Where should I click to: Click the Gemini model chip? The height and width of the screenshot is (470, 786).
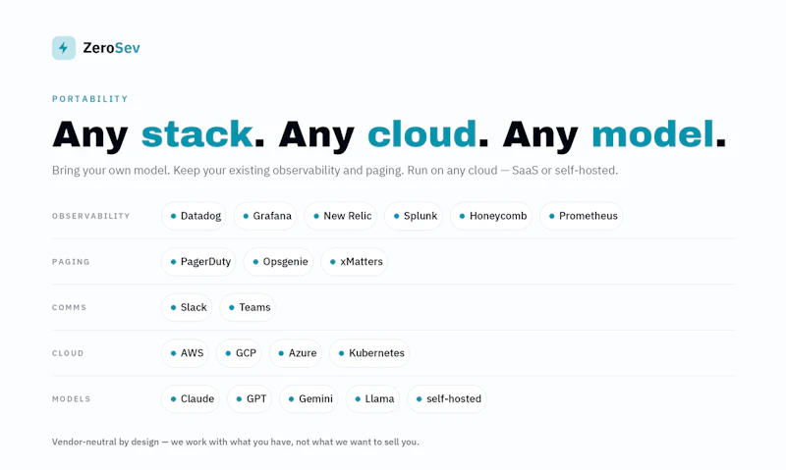click(x=309, y=399)
